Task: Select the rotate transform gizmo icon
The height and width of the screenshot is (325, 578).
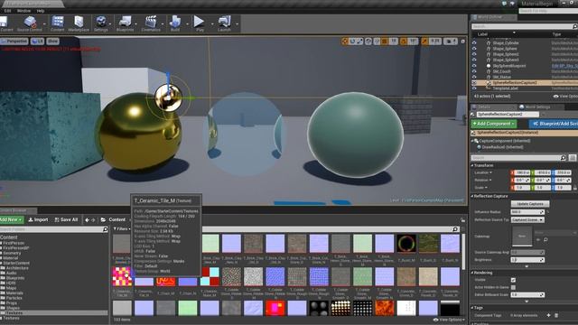Action: [353, 42]
